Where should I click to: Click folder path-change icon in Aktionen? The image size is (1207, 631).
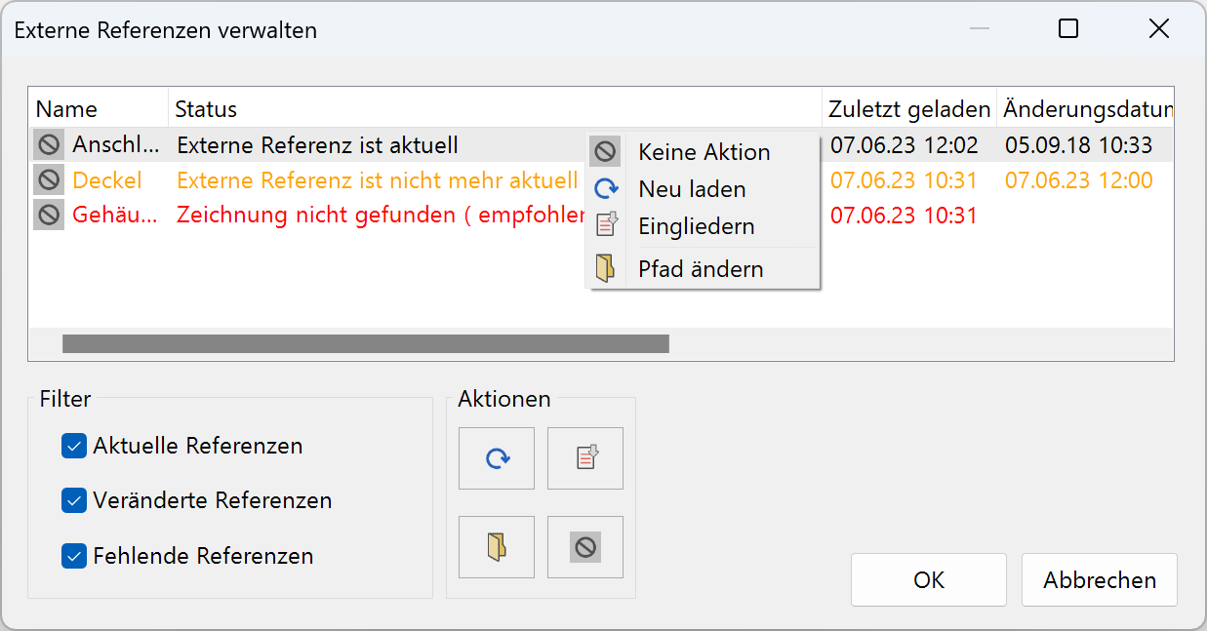(x=497, y=547)
